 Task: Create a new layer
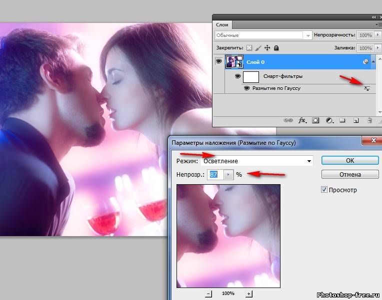click(x=355, y=120)
